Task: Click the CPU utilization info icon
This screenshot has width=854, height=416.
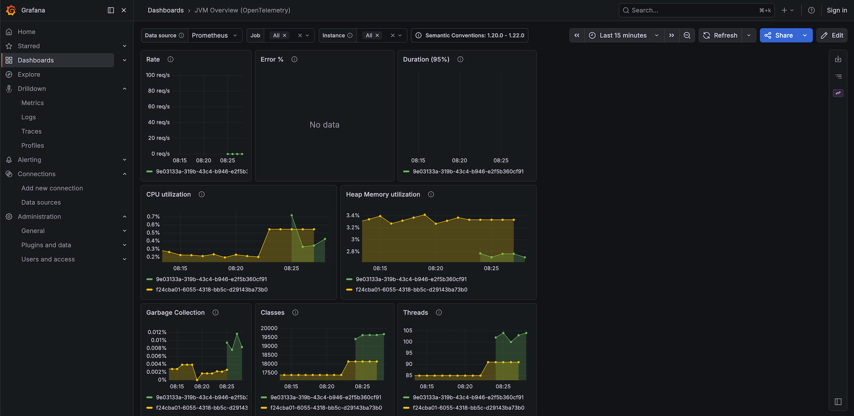Action: pyautogui.click(x=202, y=194)
